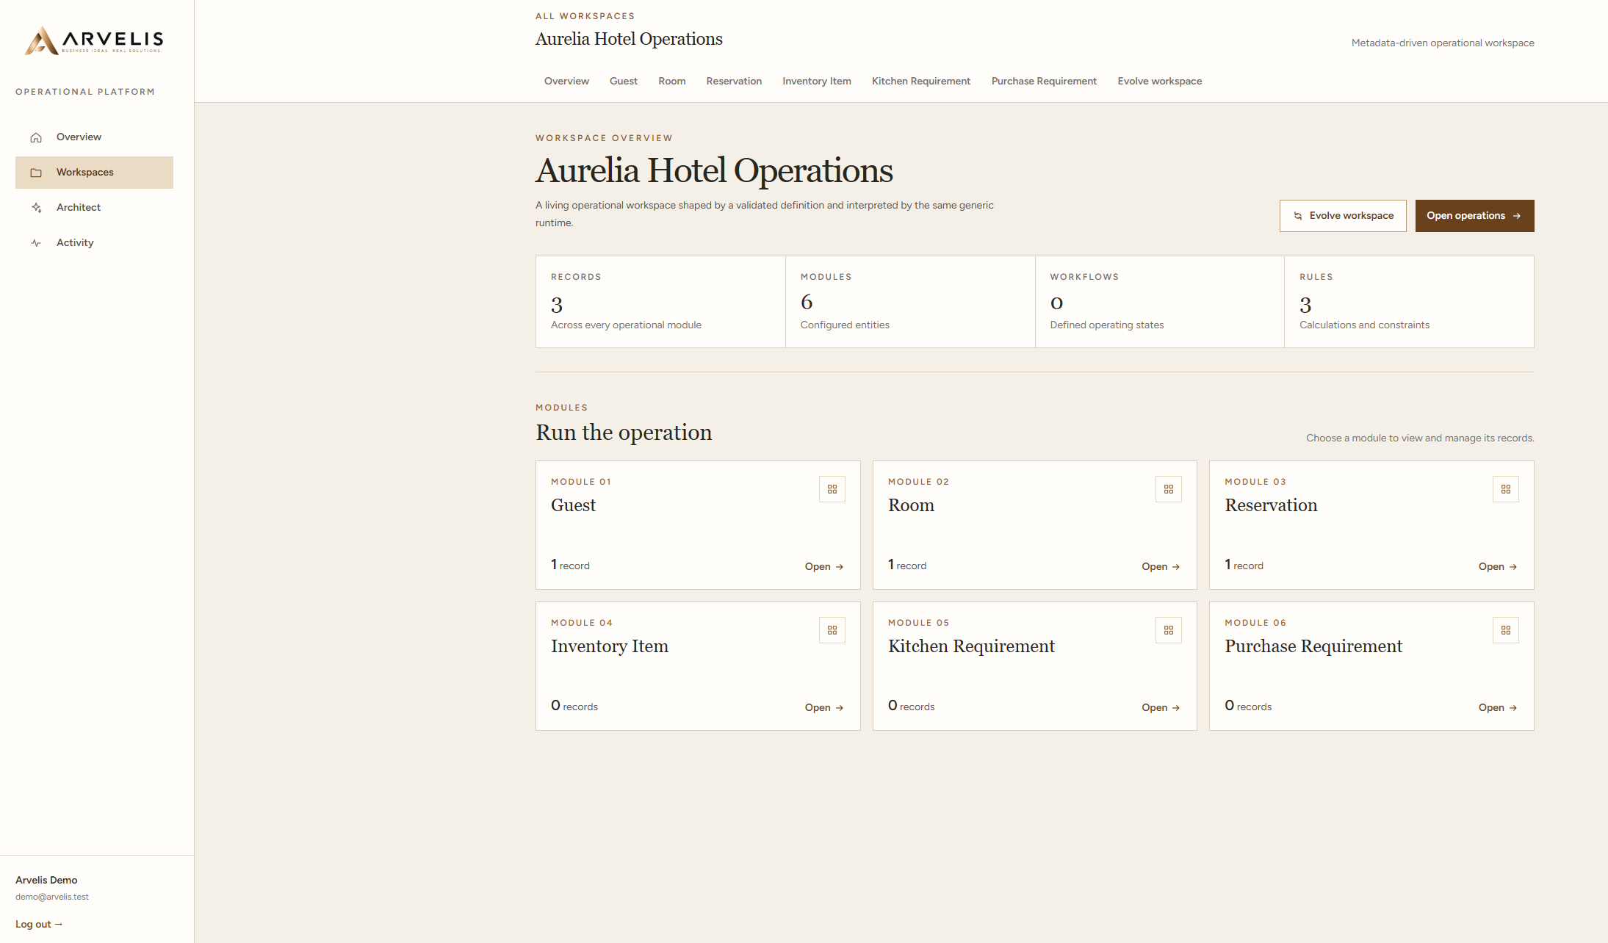Switch to the Kitchen Requirement tab
The image size is (1608, 943).
[921, 82]
